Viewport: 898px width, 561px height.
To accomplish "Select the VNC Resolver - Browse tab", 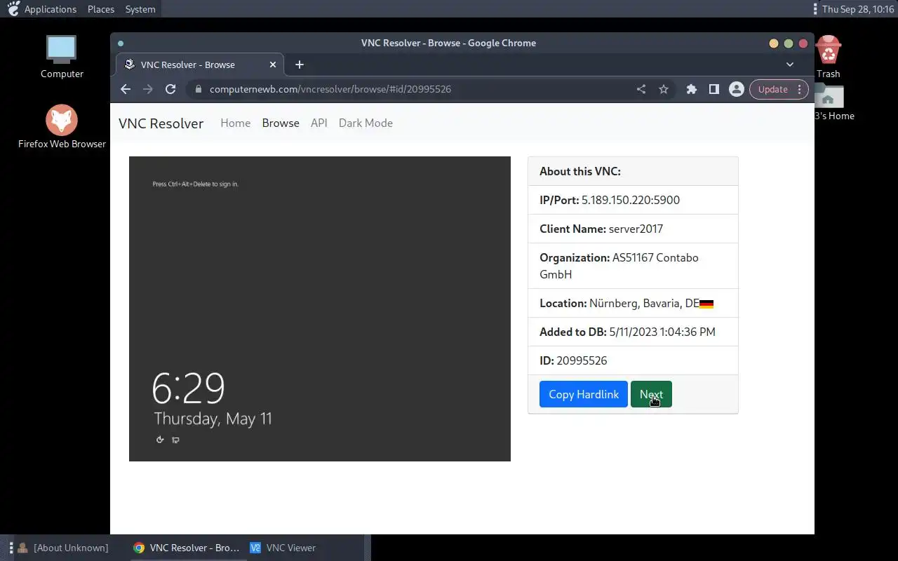I will (199, 65).
